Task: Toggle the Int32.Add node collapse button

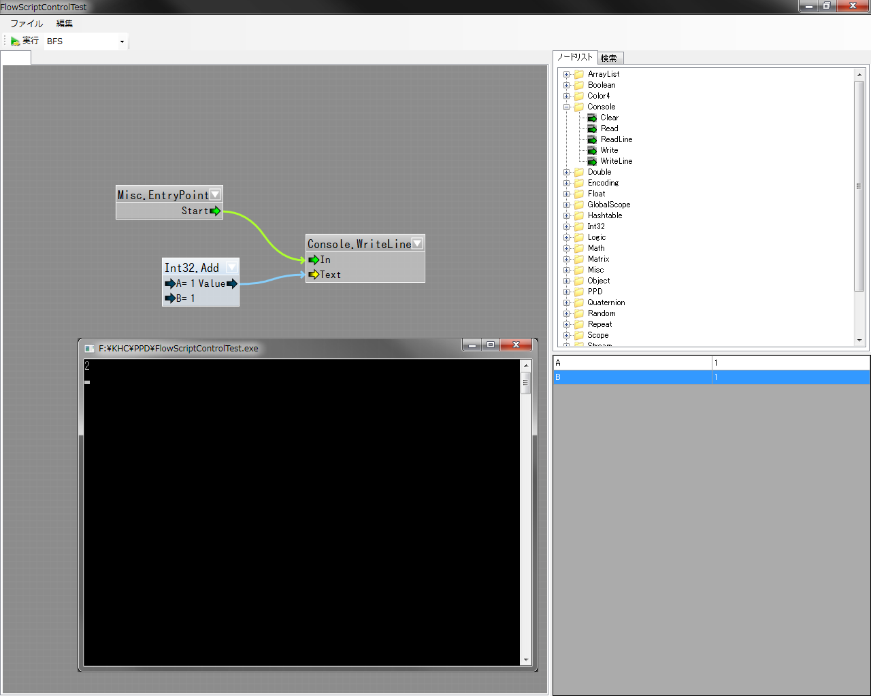Action: point(231,268)
